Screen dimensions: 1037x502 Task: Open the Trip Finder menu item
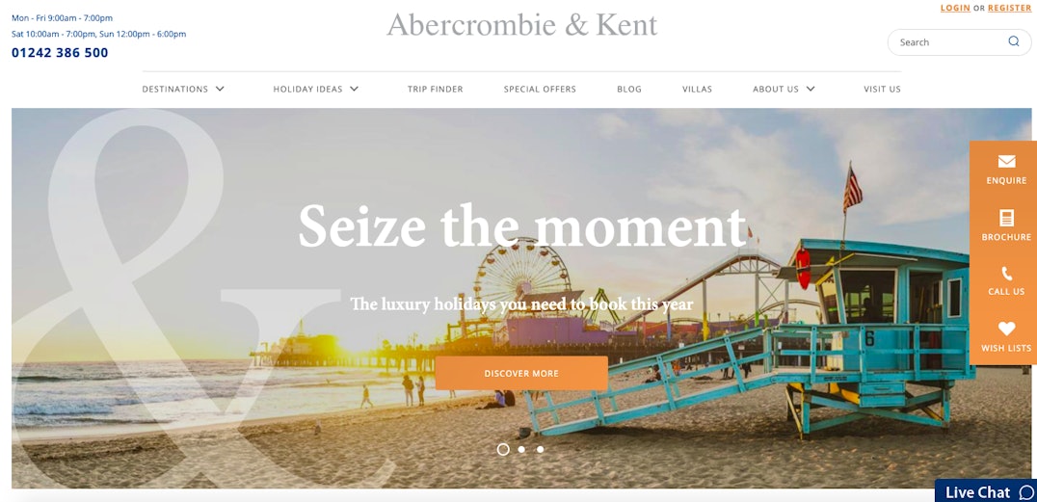point(436,89)
